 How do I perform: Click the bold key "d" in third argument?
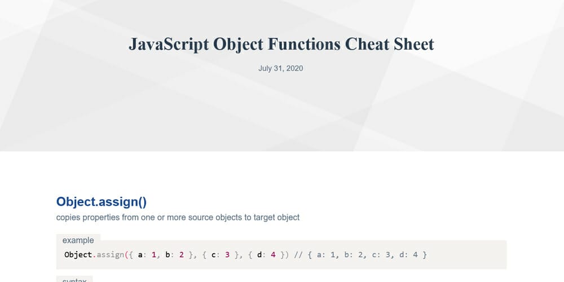259,255
